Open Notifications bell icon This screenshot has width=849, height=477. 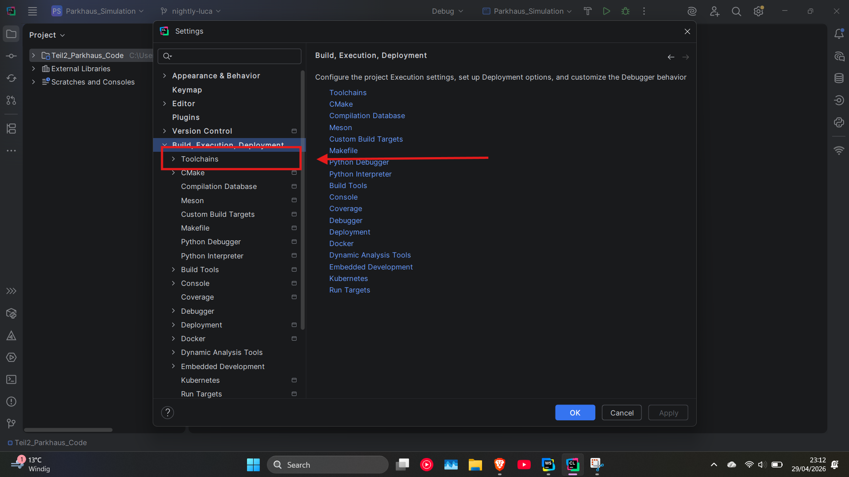[839, 34]
